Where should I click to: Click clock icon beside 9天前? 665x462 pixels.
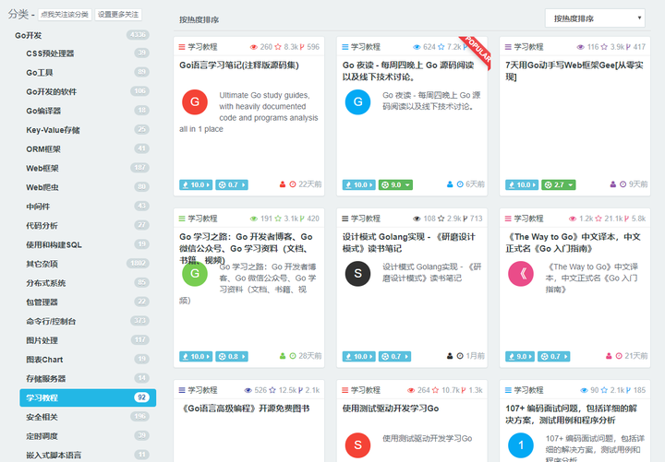(623, 184)
